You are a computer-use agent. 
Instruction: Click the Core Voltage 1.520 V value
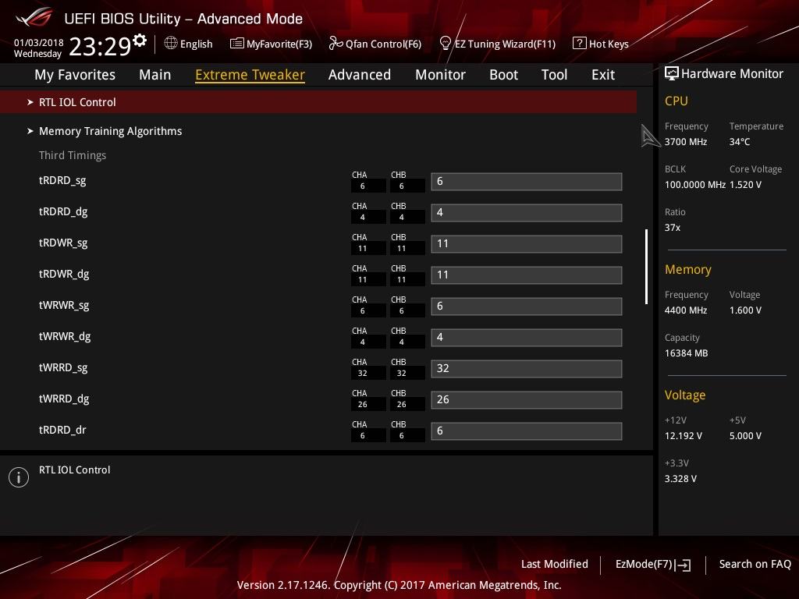point(745,184)
